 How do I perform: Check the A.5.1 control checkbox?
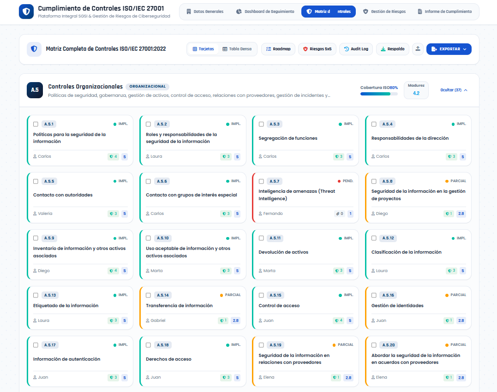36,124
